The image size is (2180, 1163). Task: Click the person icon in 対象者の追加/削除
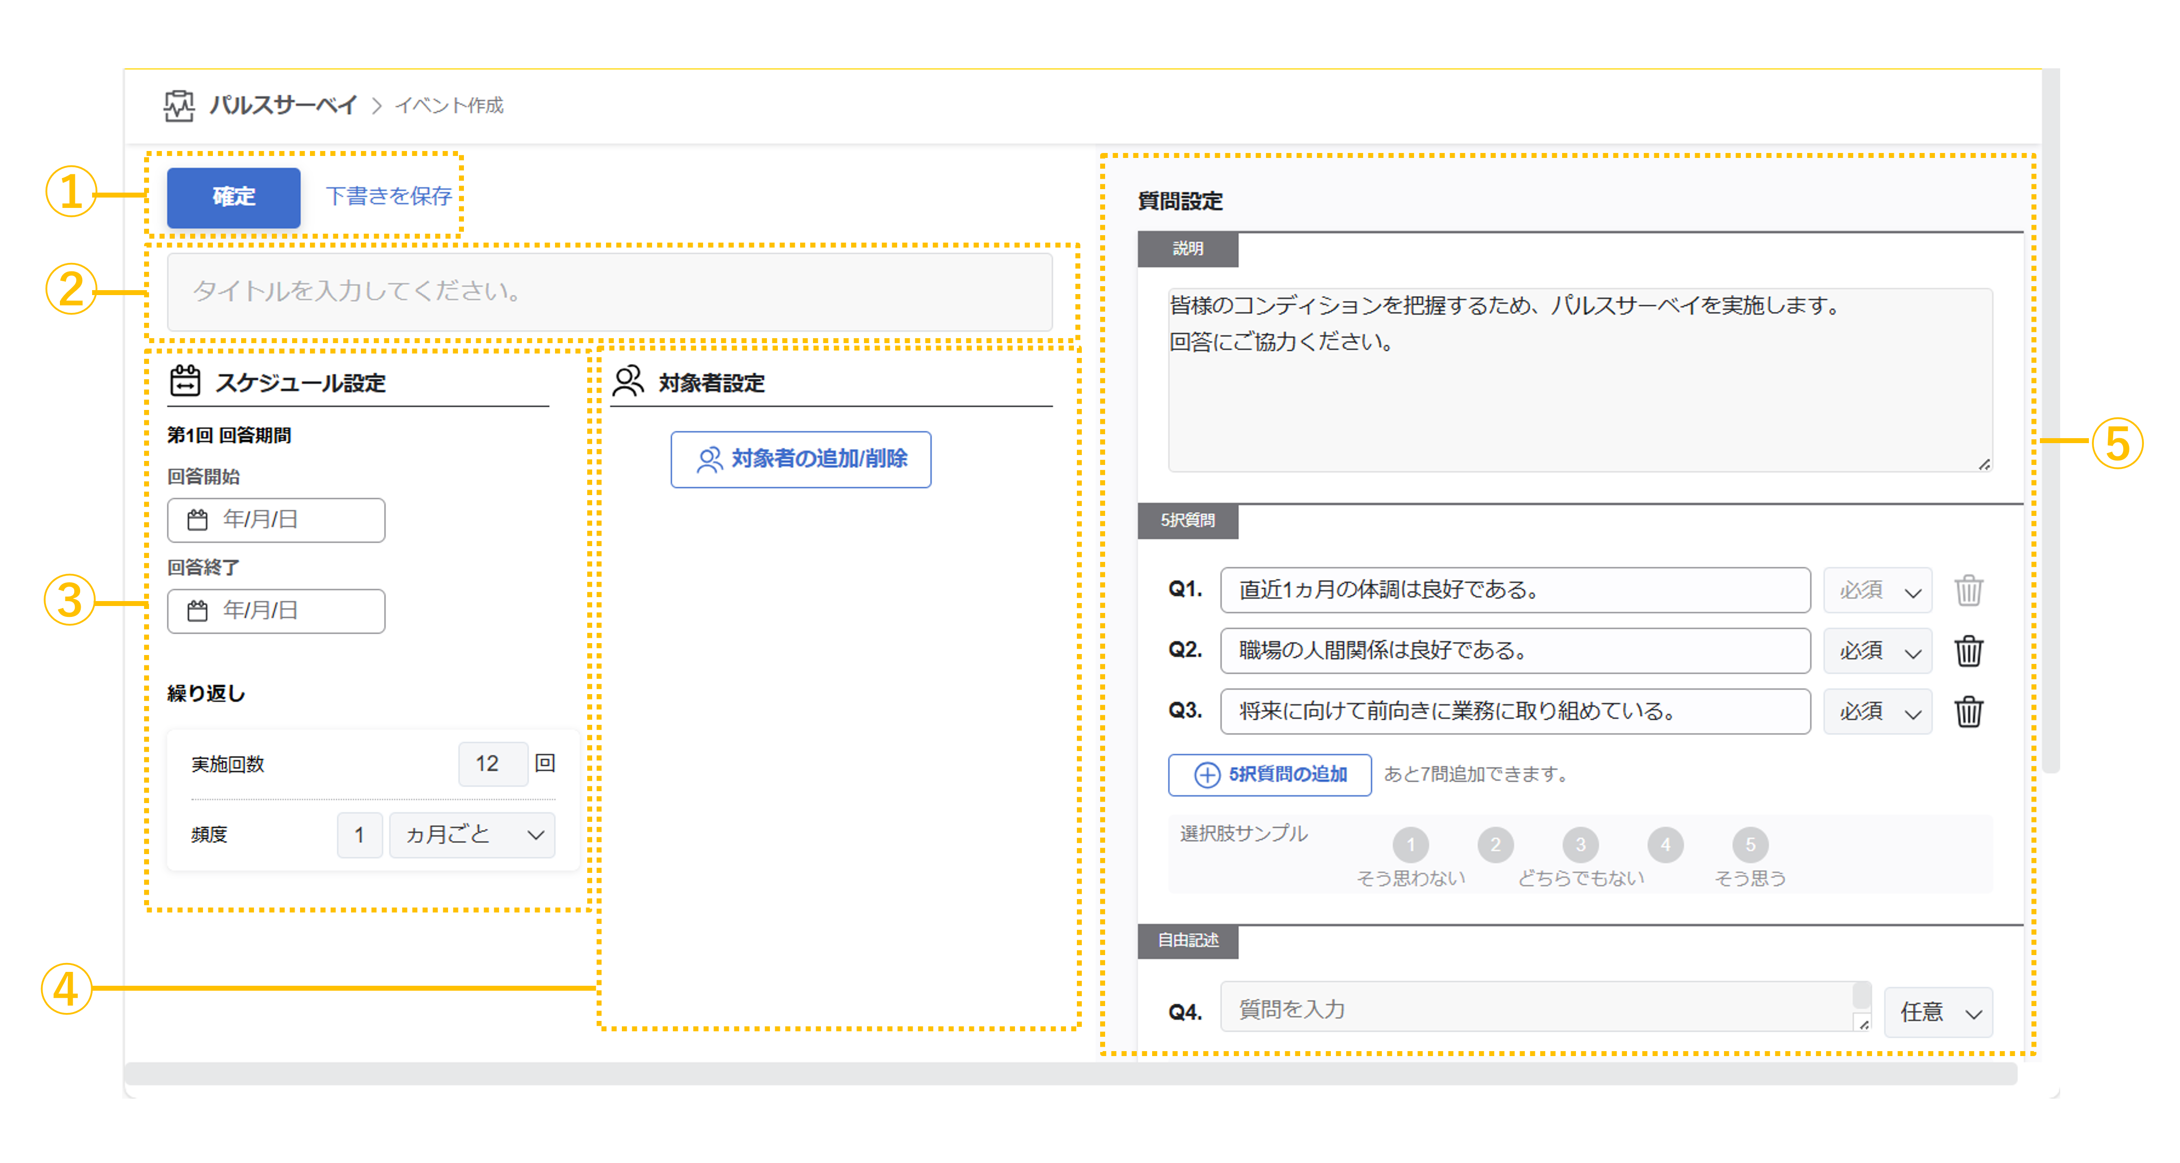[x=709, y=459]
